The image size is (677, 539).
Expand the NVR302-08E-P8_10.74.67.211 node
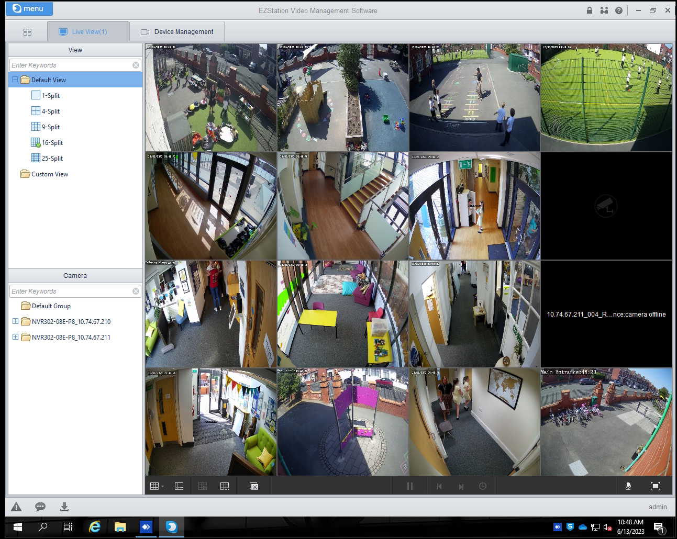pyautogui.click(x=15, y=337)
